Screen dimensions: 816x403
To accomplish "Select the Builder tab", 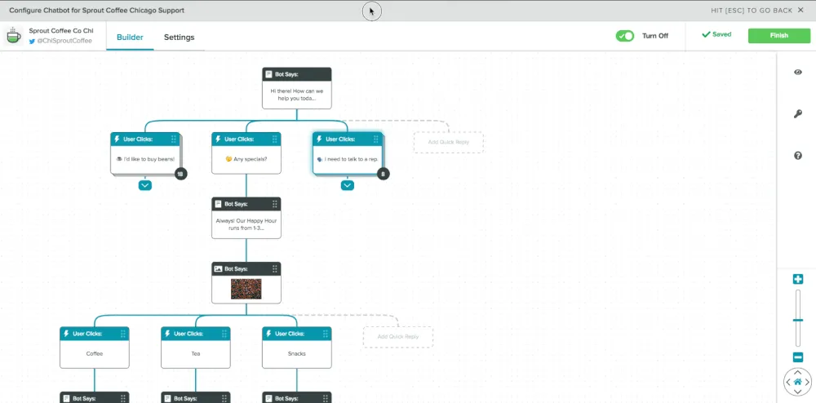I will pyautogui.click(x=130, y=38).
